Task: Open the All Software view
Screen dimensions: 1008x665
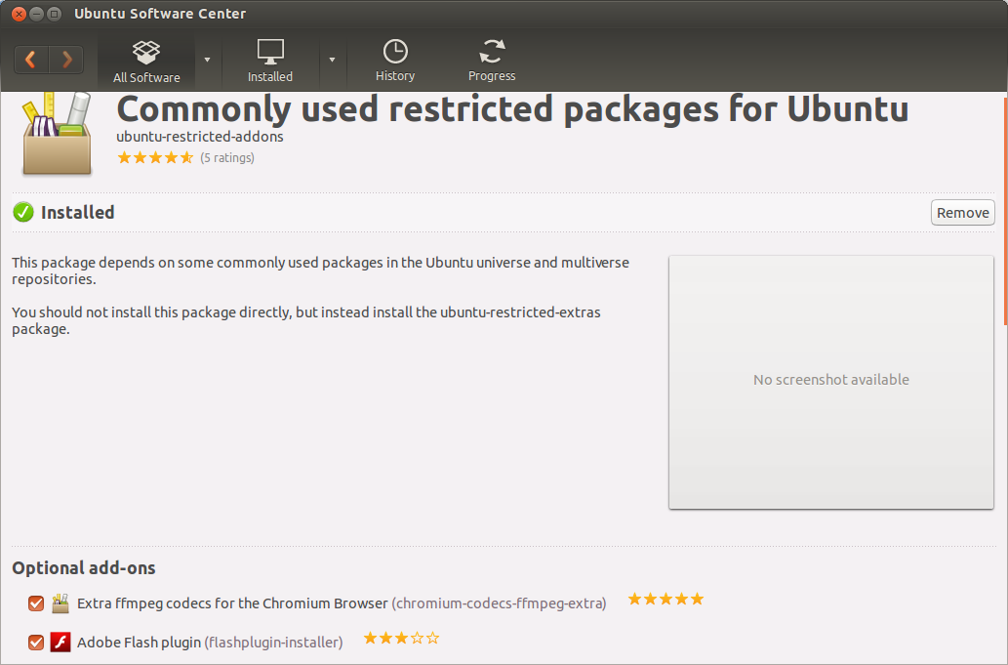Action: pyautogui.click(x=146, y=61)
